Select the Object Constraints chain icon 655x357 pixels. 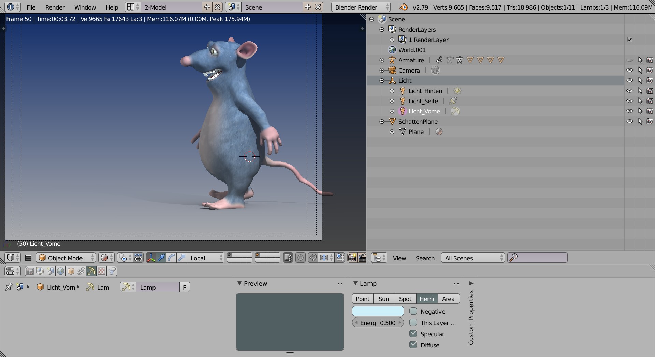81,271
